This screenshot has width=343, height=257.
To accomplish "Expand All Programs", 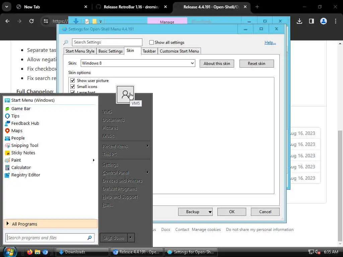I will (x=51, y=224).
